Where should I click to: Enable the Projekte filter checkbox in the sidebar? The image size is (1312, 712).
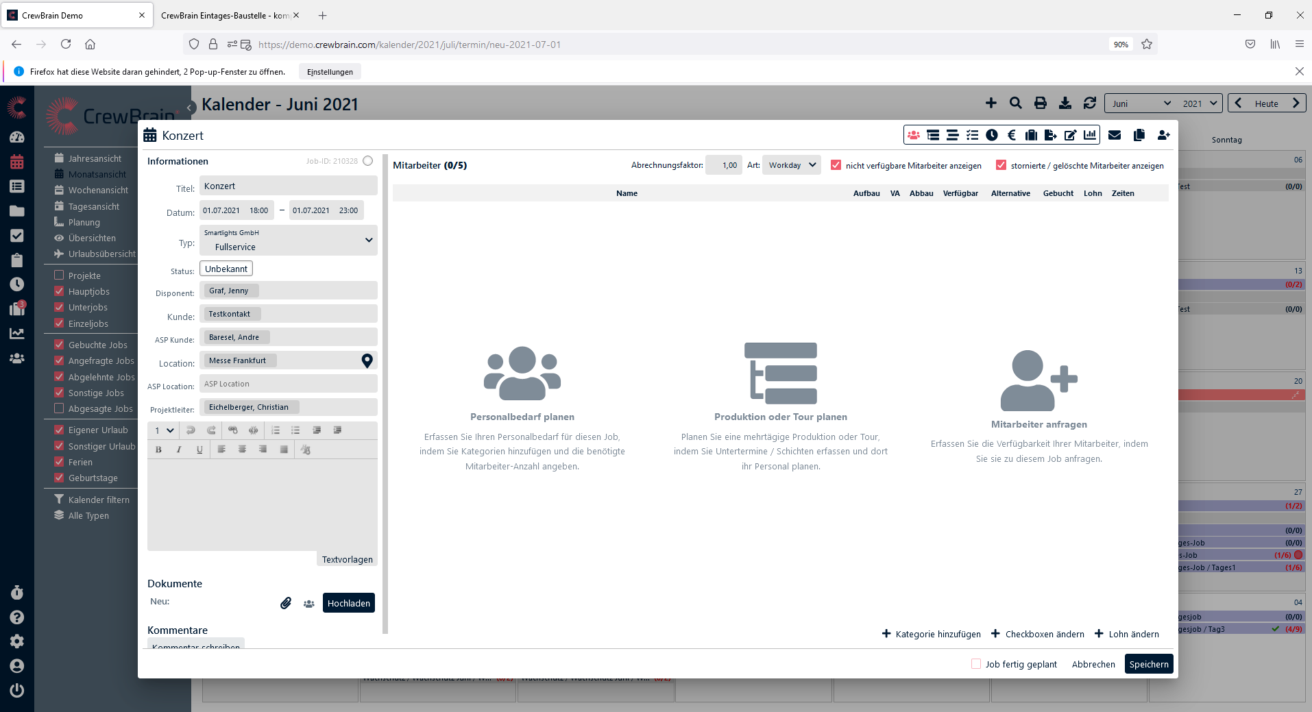click(59, 275)
